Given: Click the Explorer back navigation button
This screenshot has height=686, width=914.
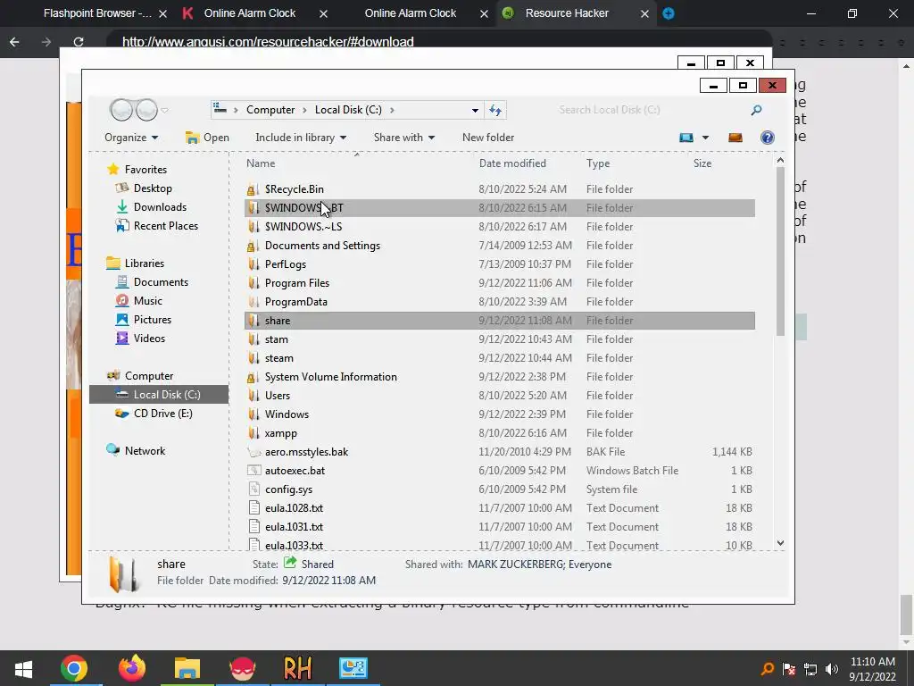Looking at the screenshot, I should point(121,110).
